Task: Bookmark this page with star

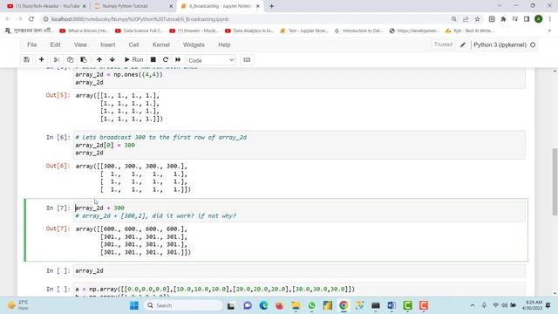Action: click(477, 19)
